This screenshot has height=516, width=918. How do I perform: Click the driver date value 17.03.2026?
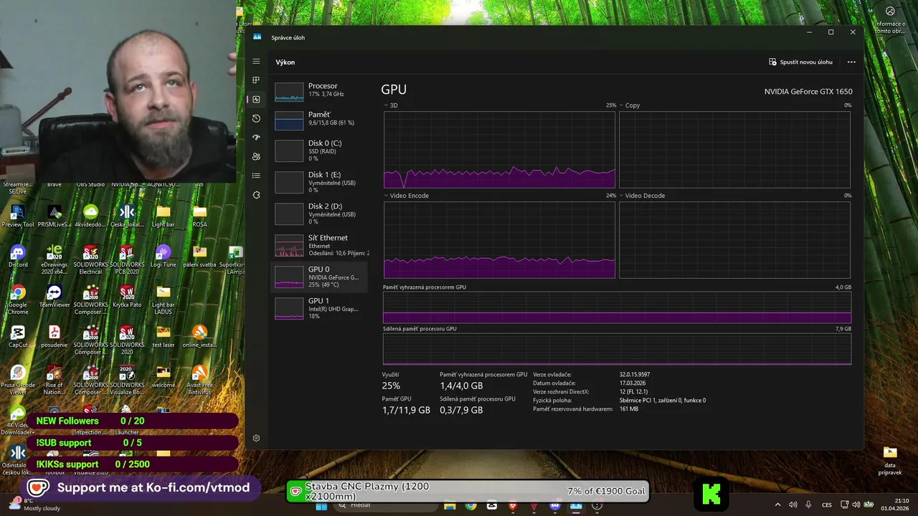[633, 383]
